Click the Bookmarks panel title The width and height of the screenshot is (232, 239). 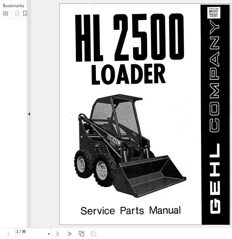[x=13, y=6]
